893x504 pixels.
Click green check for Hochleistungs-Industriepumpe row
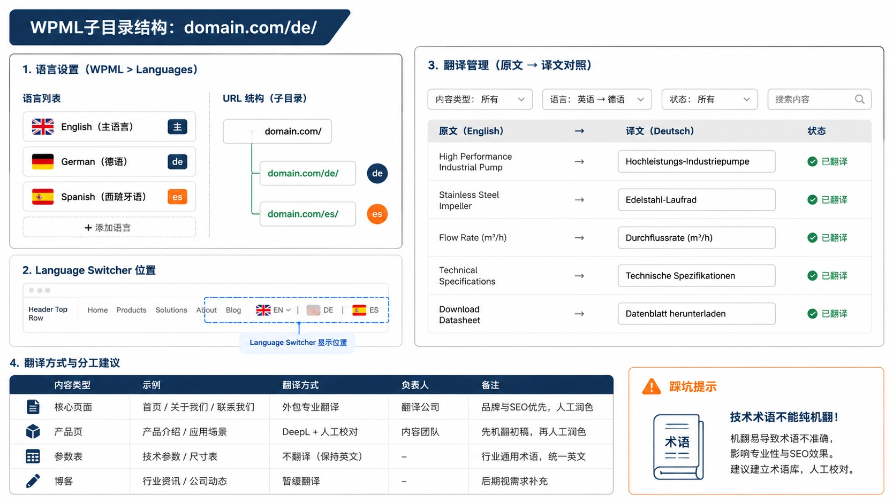coord(812,161)
